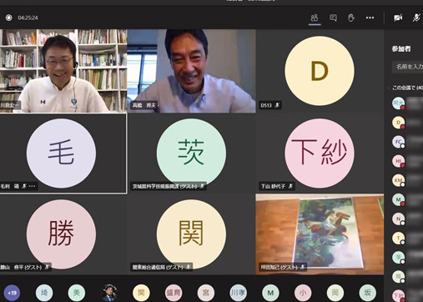Raise hand using the hand icon
Image resolution: width=423 pixels, height=302 pixels.
coord(351,18)
